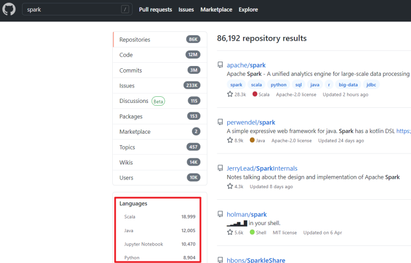411x263 pixels.
Task: Select the Marketplace sidebar filter
Action: point(160,131)
